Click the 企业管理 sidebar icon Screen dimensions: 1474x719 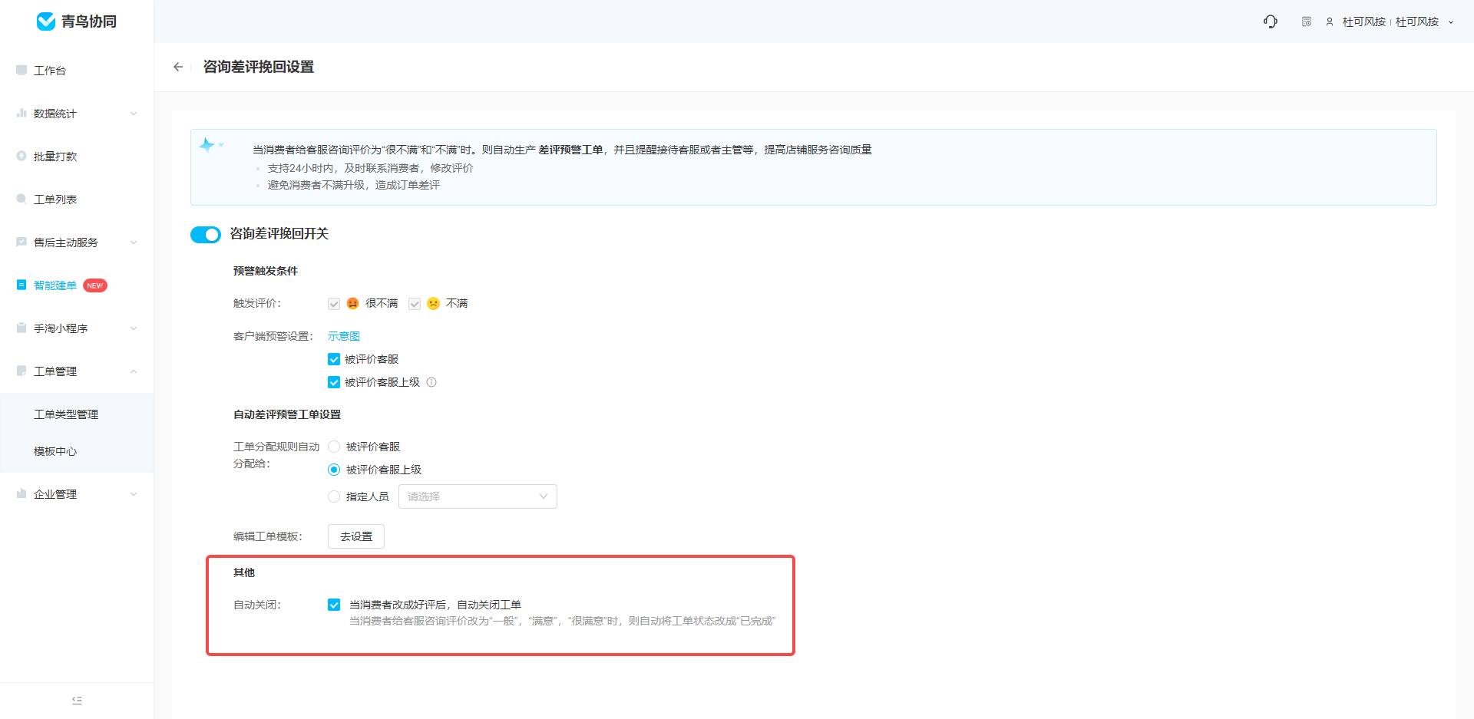pyautogui.click(x=21, y=493)
